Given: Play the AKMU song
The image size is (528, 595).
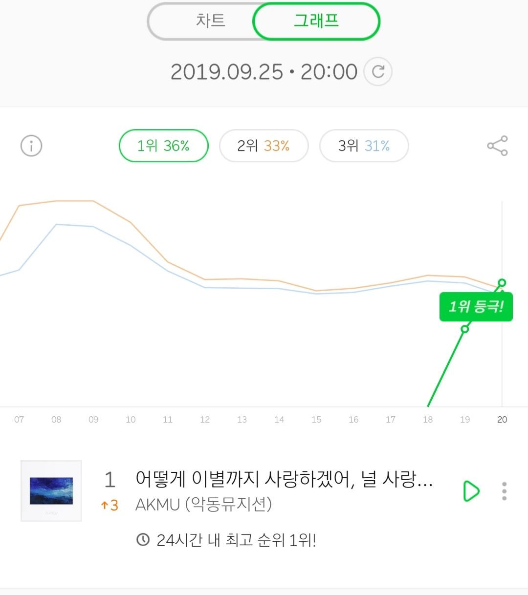Looking at the screenshot, I should click(471, 491).
